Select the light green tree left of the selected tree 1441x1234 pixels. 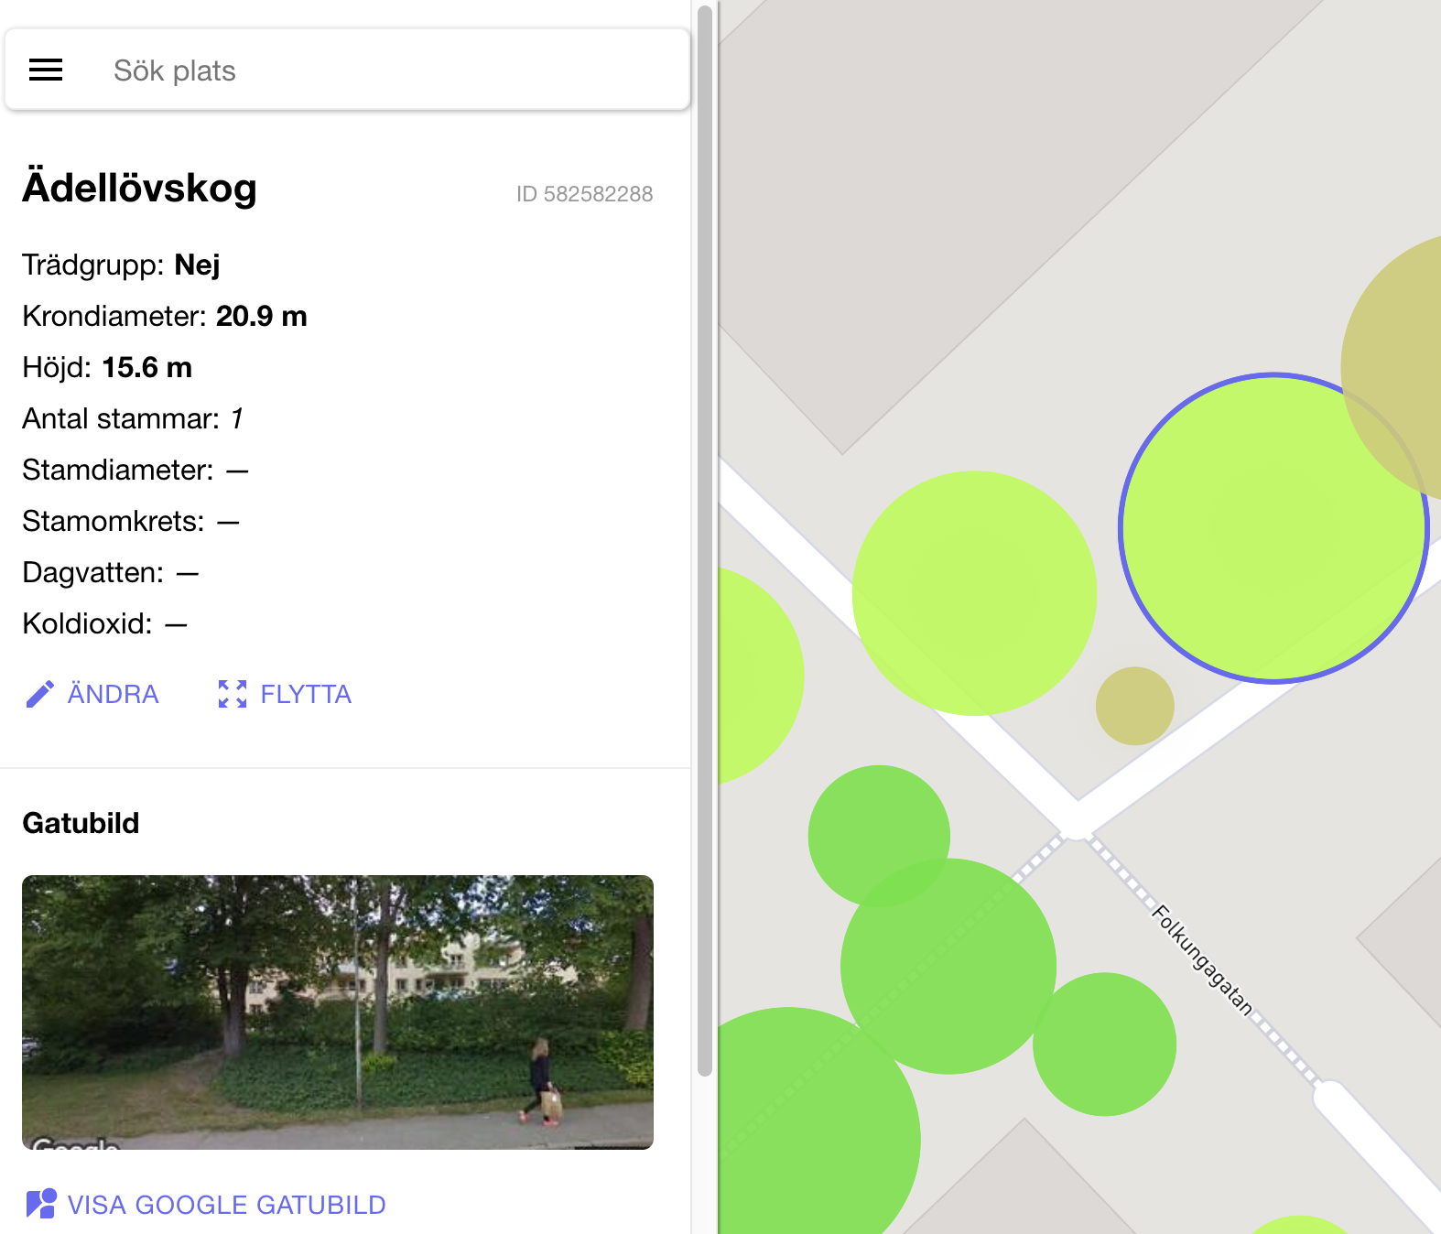point(974,593)
